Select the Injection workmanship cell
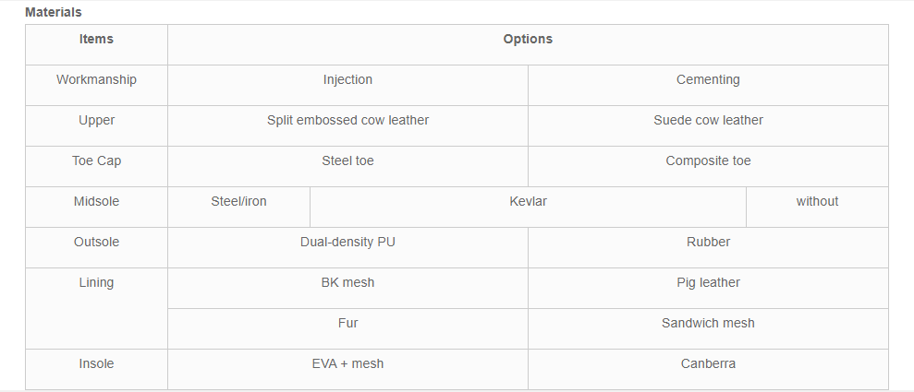 pos(348,86)
